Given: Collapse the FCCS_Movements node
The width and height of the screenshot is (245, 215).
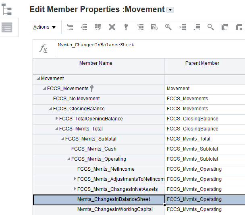Looking at the screenshot, I should [x=45, y=88].
